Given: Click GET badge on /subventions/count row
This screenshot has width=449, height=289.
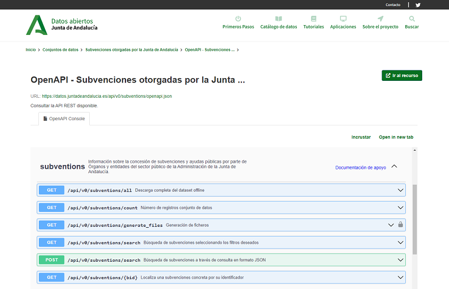Looking at the screenshot, I should (x=51, y=208).
